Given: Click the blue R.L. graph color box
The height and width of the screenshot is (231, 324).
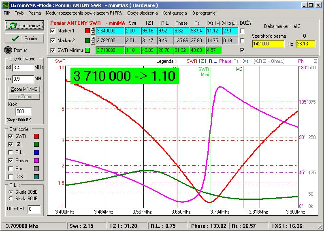Looking at the screenshot, I should click(36, 153).
